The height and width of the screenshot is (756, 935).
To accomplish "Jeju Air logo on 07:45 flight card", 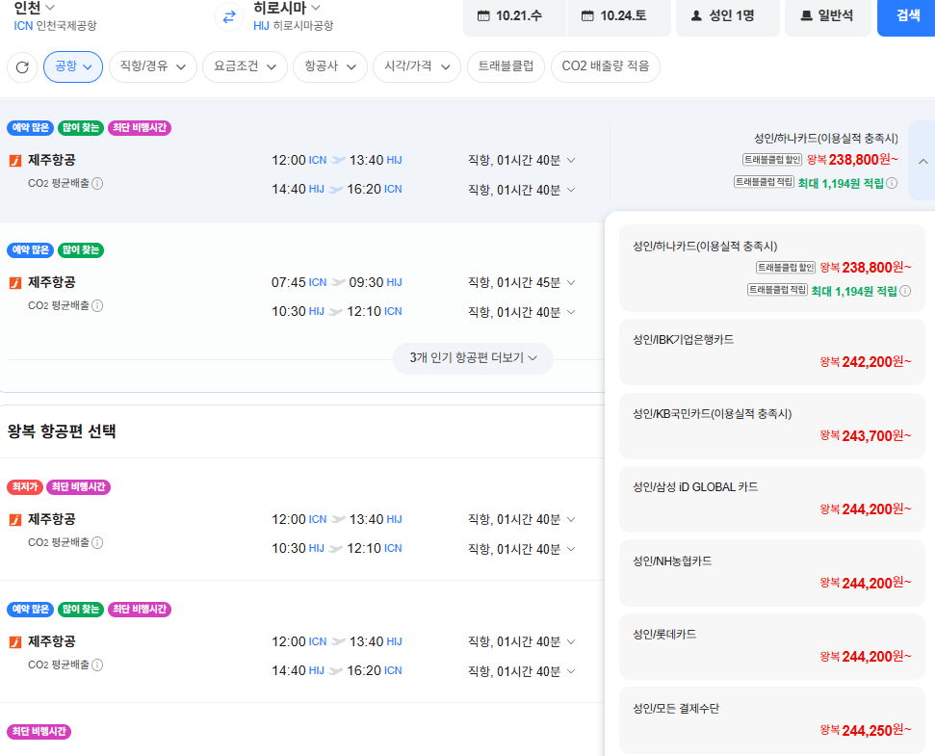I will pos(15,282).
